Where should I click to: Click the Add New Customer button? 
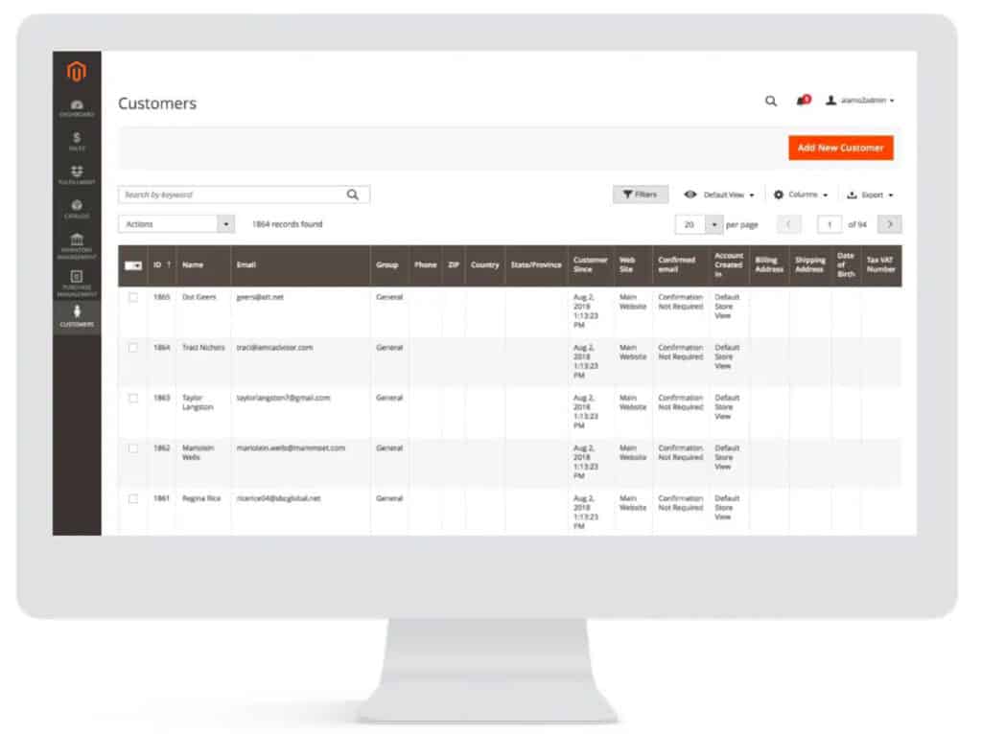click(x=841, y=148)
